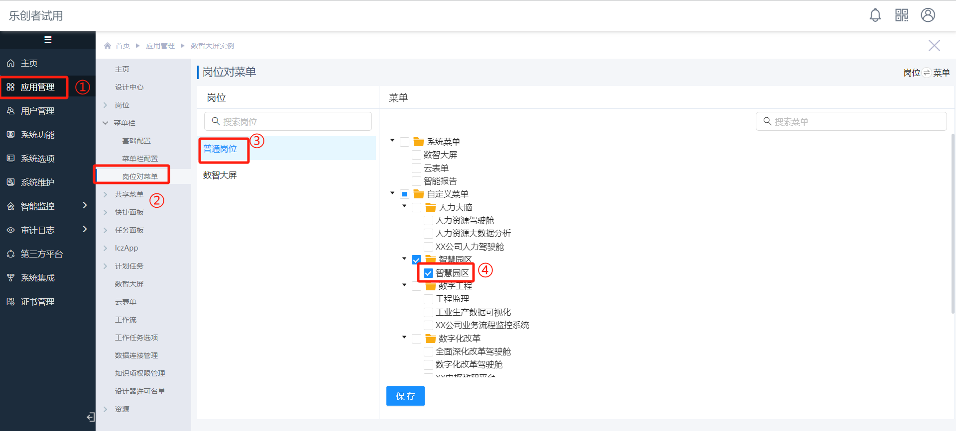Open the user profile avatar icon
This screenshot has width=956, height=431.
click(928, 15)
